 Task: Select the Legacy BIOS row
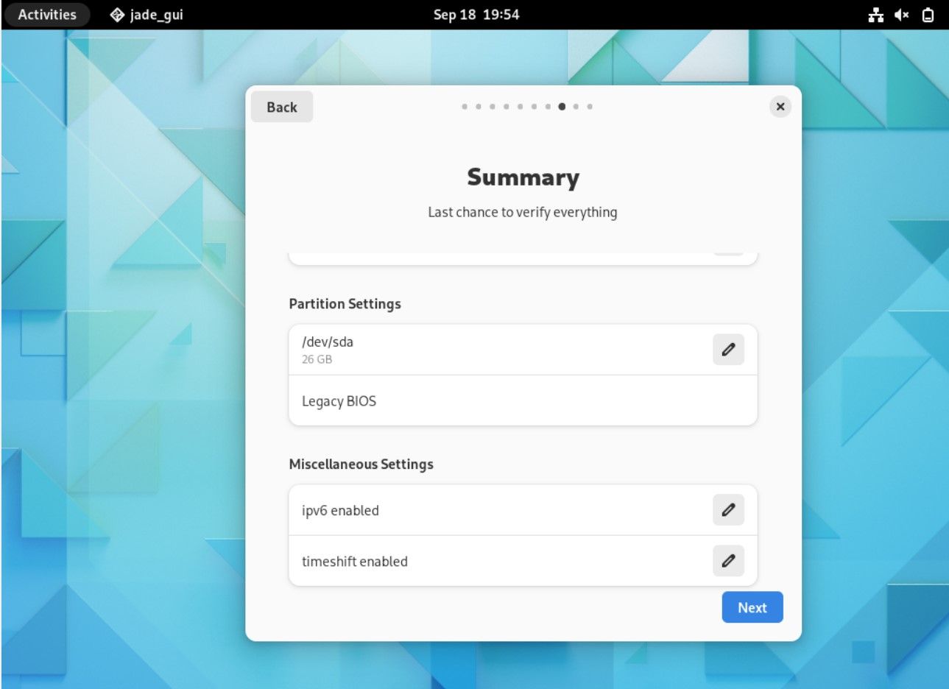pos(523,400)
